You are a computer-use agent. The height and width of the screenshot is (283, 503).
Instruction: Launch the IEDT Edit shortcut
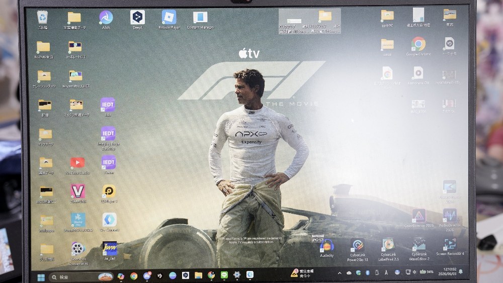point(108,107)
